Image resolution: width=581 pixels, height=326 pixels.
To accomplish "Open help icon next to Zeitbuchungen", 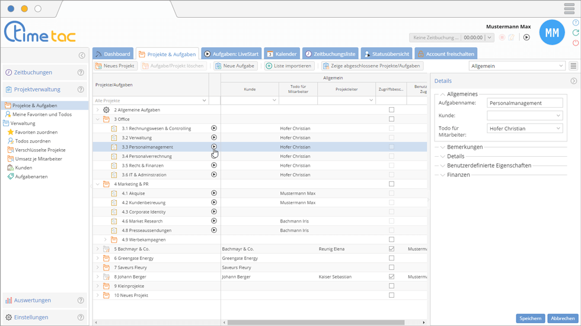I will tap(81, 73).
